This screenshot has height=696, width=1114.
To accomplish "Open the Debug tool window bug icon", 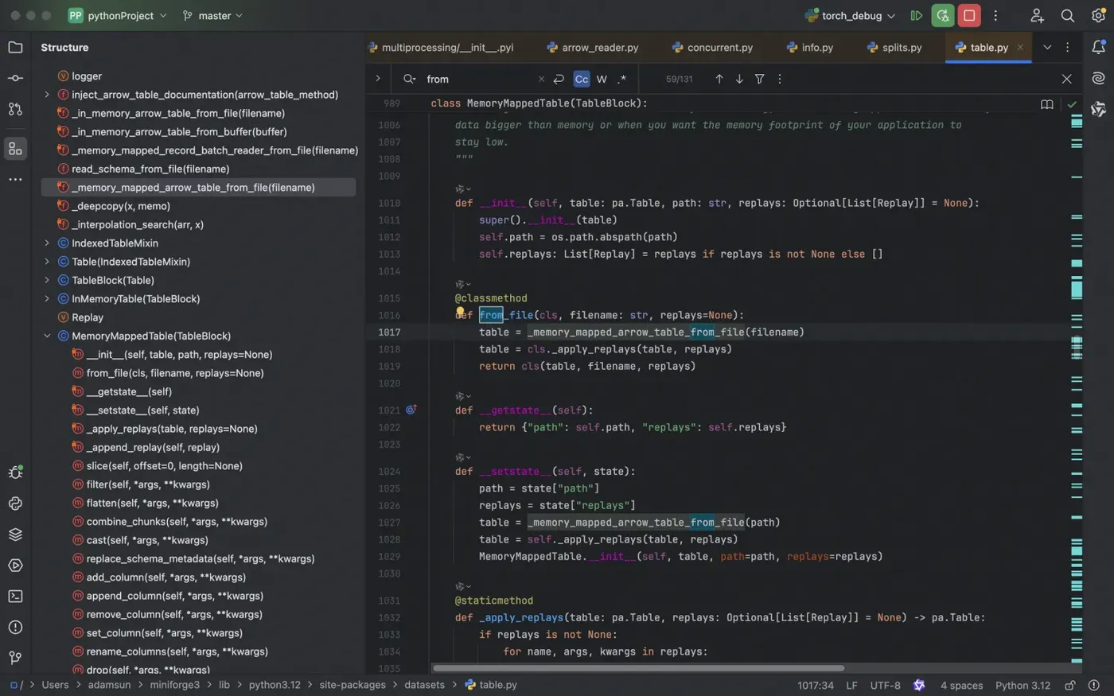I will [x=15, y=472].
